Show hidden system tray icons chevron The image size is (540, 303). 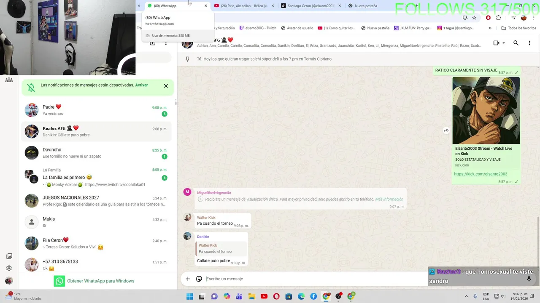[466, 297]
